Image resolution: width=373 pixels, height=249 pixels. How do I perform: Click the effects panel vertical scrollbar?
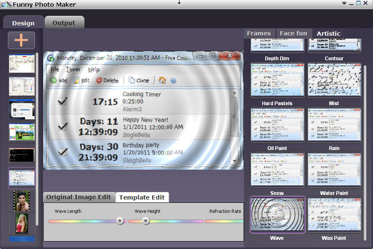pos(365,153)
